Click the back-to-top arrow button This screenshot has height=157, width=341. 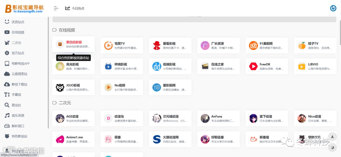(x=332, y=137)
